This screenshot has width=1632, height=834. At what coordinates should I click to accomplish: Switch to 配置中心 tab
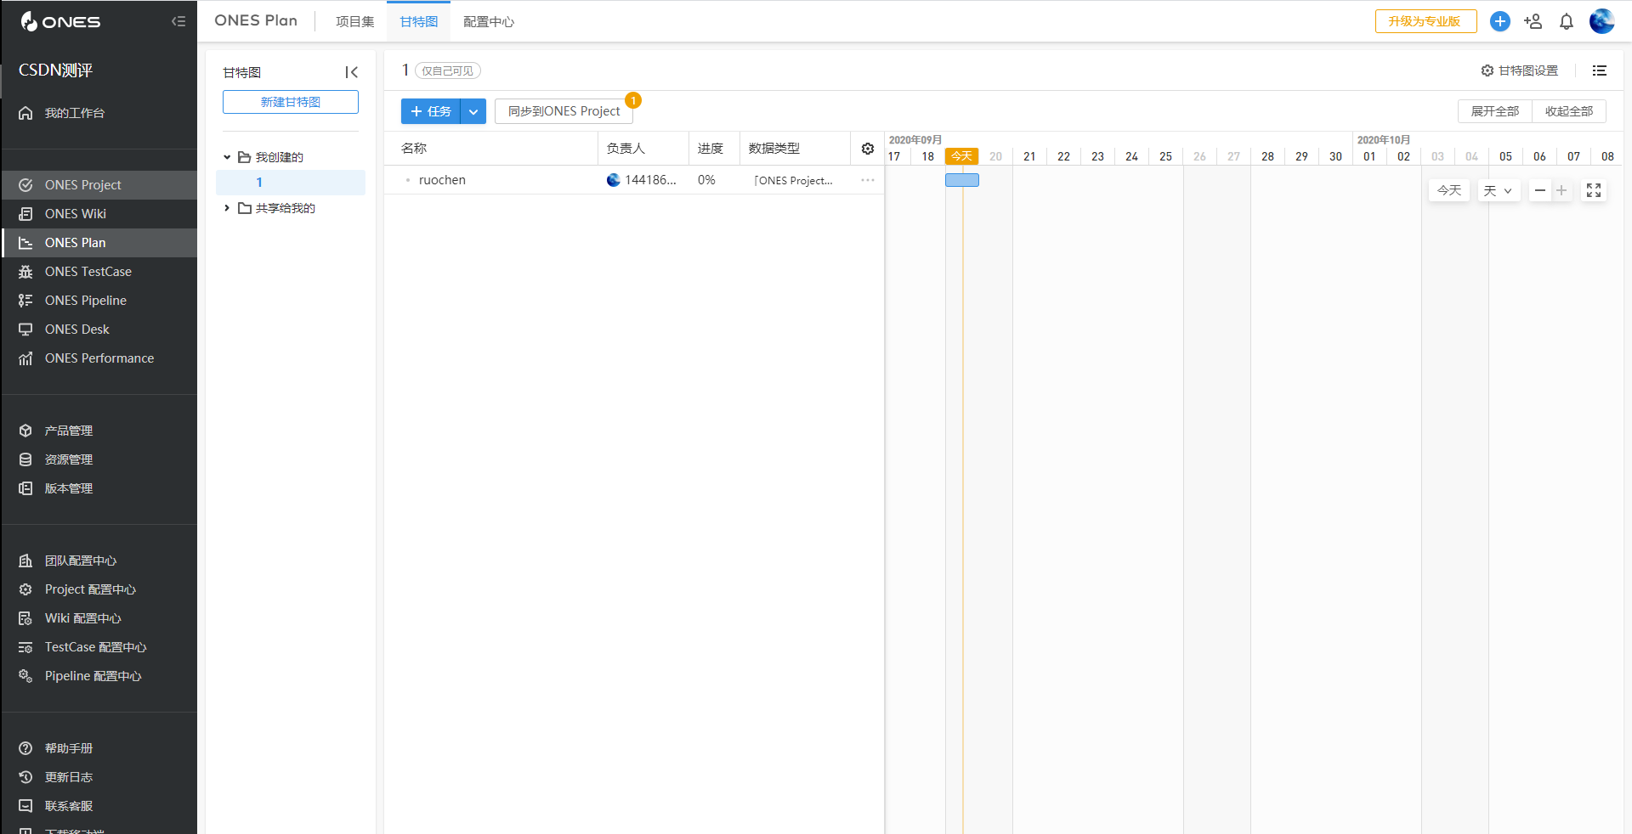point(488,21)
